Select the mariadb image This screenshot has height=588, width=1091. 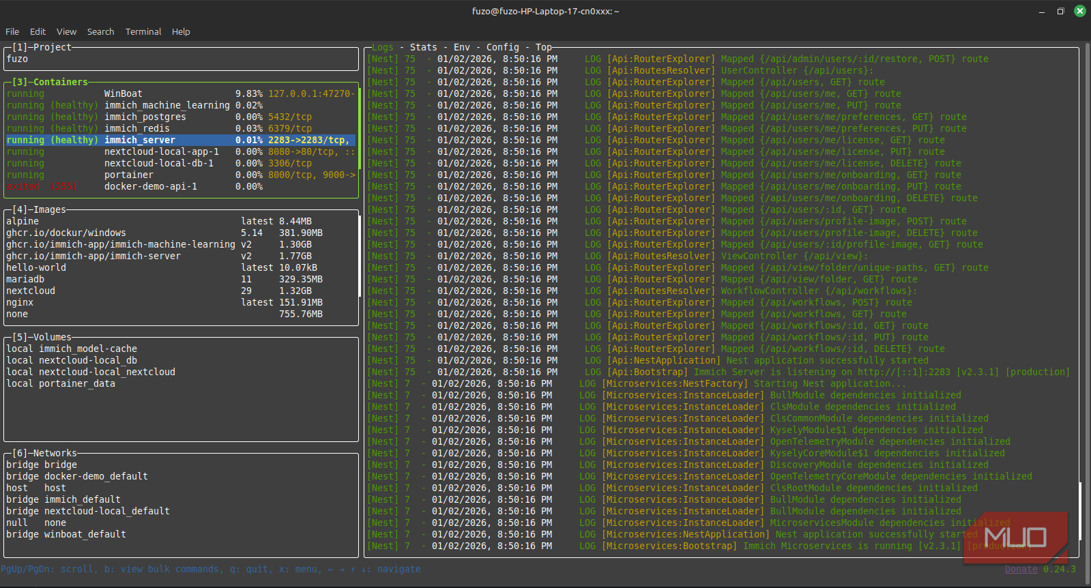(181, 279)
